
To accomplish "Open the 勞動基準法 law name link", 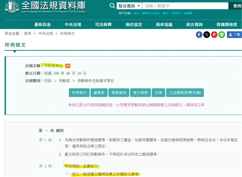I will click(x=54, y=66).
